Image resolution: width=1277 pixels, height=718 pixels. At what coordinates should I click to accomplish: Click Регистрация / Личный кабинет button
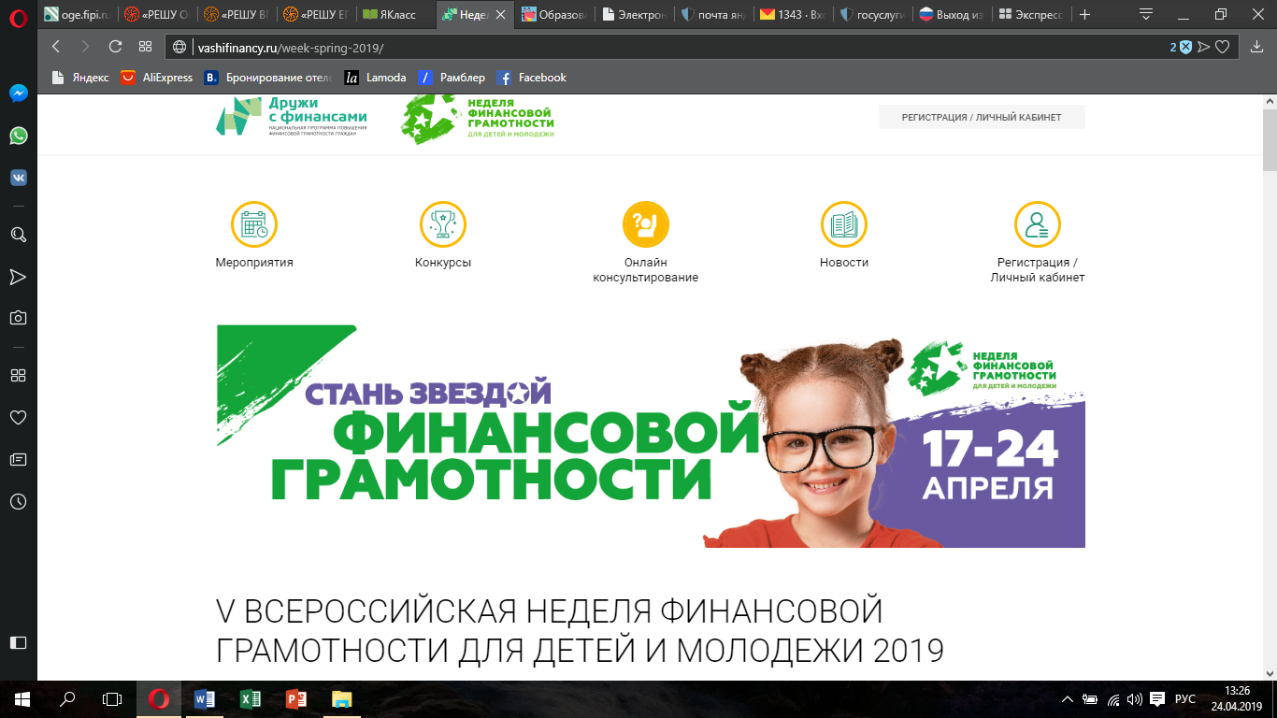pos(981,117)
